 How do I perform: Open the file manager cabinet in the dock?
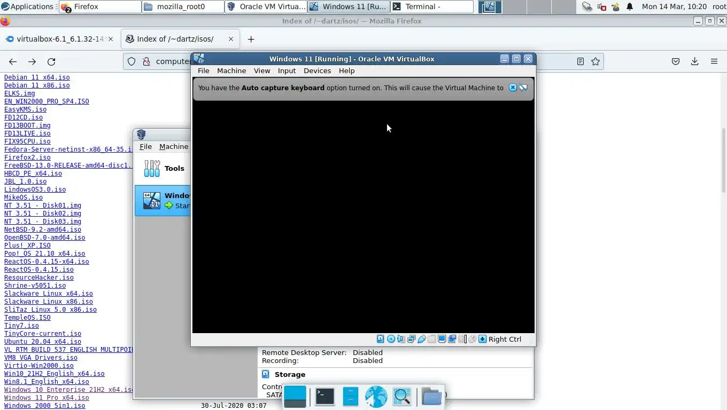(x=350, y=397)
